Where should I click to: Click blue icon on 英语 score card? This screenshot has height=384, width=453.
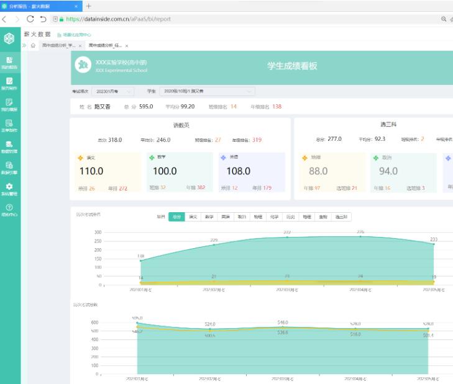(x=223, y=157)
